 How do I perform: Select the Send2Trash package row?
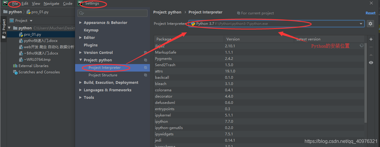(259, 65)
